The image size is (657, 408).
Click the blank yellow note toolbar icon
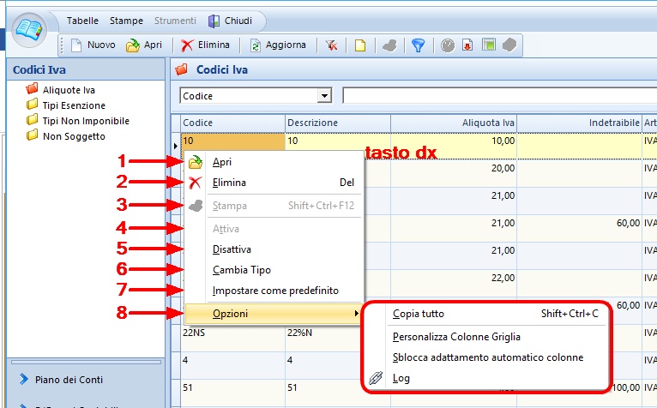pos(360,45)
